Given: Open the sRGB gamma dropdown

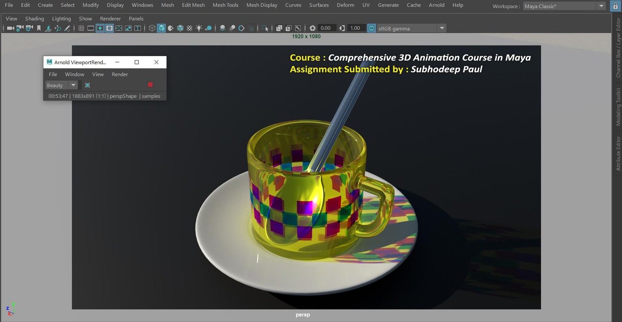Looking at the screenshot, I should pyautogui.click(x=411, y=28).
